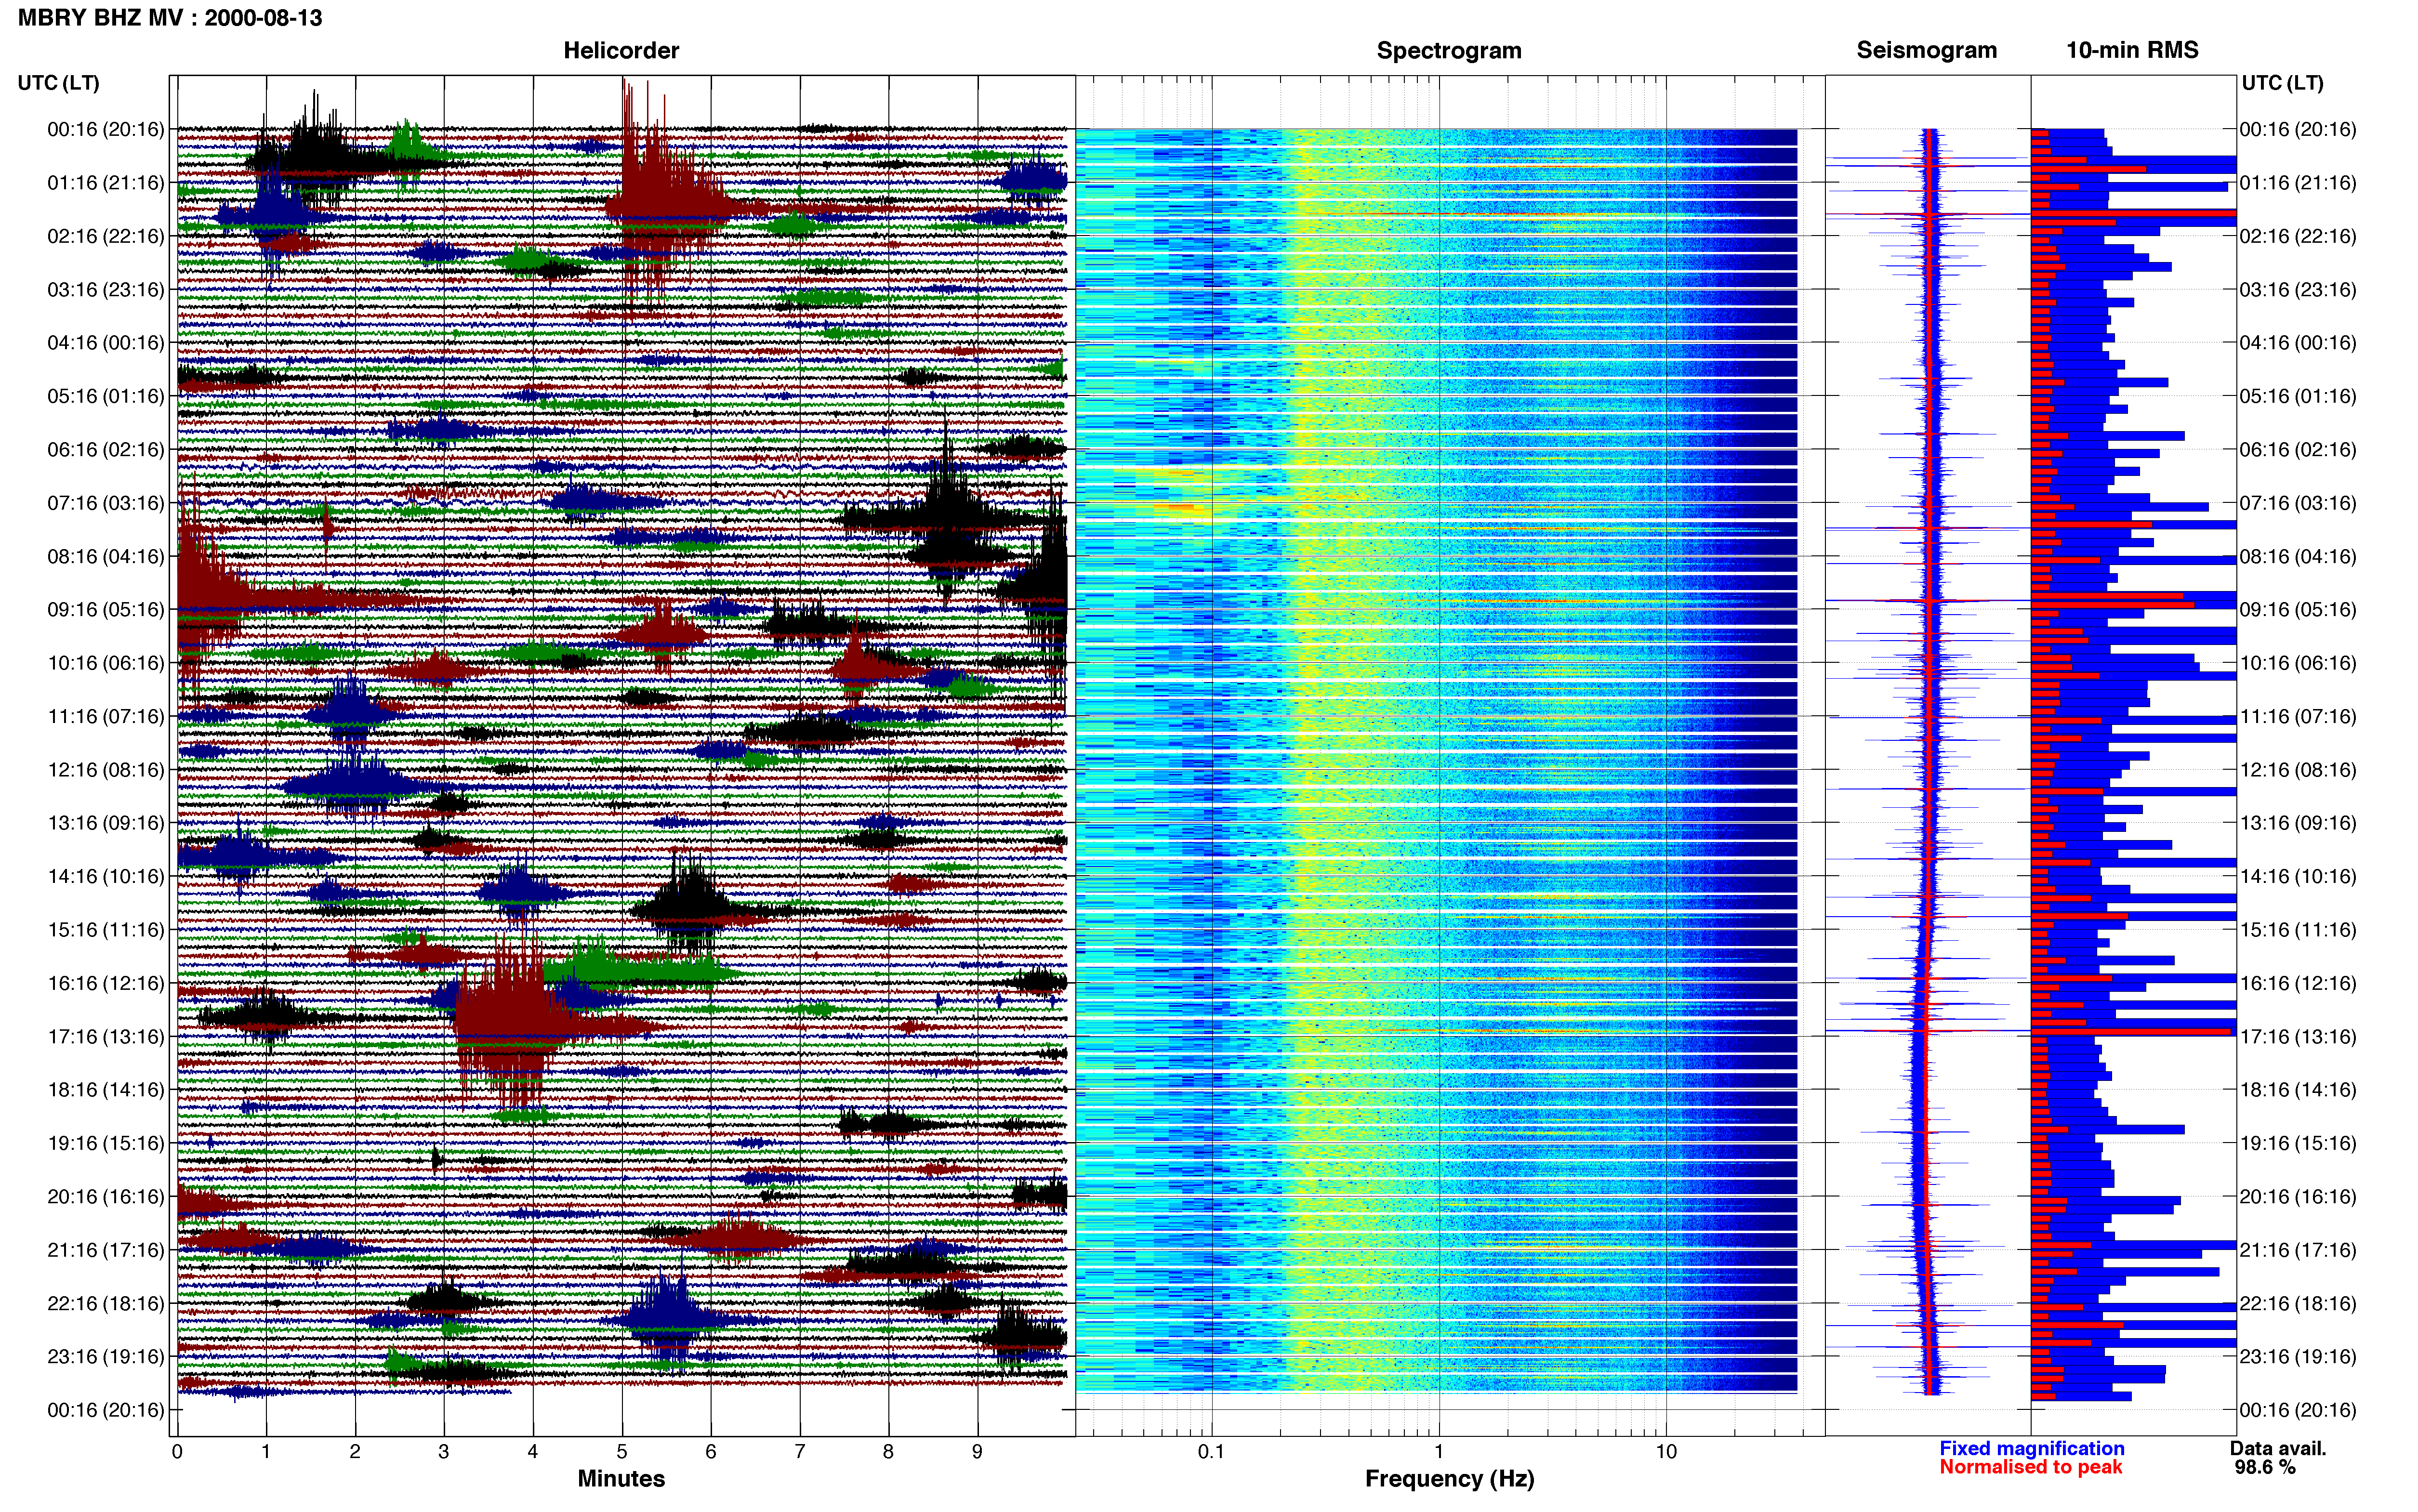
Task: Click the left '13:16 (09:16)' time label
Action: point(106,823)
